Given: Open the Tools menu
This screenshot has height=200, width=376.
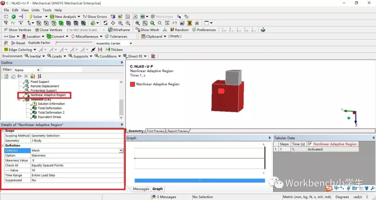Looking at the screenshot, I should (x=47, y=10).
